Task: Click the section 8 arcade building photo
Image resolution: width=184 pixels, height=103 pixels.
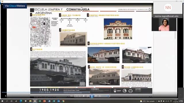Action: coord(136,75)
